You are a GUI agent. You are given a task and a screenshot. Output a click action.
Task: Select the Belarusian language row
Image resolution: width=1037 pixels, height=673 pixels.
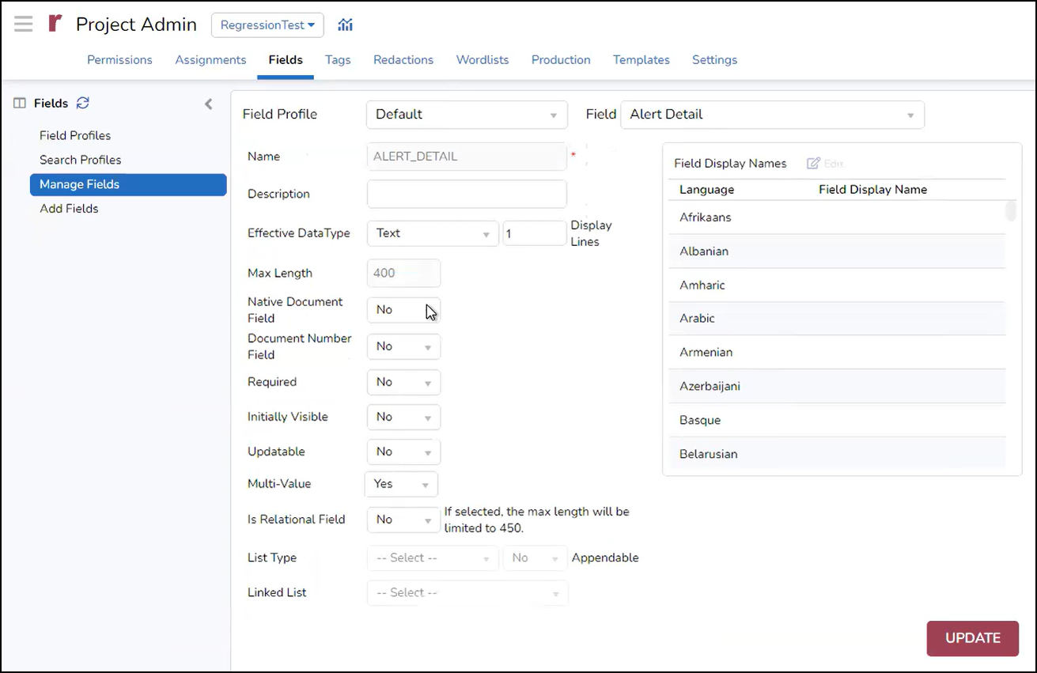[837, 454]
